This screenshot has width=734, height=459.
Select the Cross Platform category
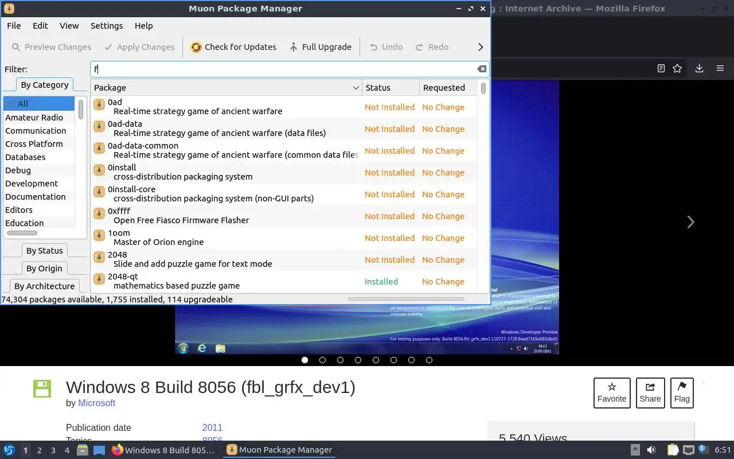39,144
